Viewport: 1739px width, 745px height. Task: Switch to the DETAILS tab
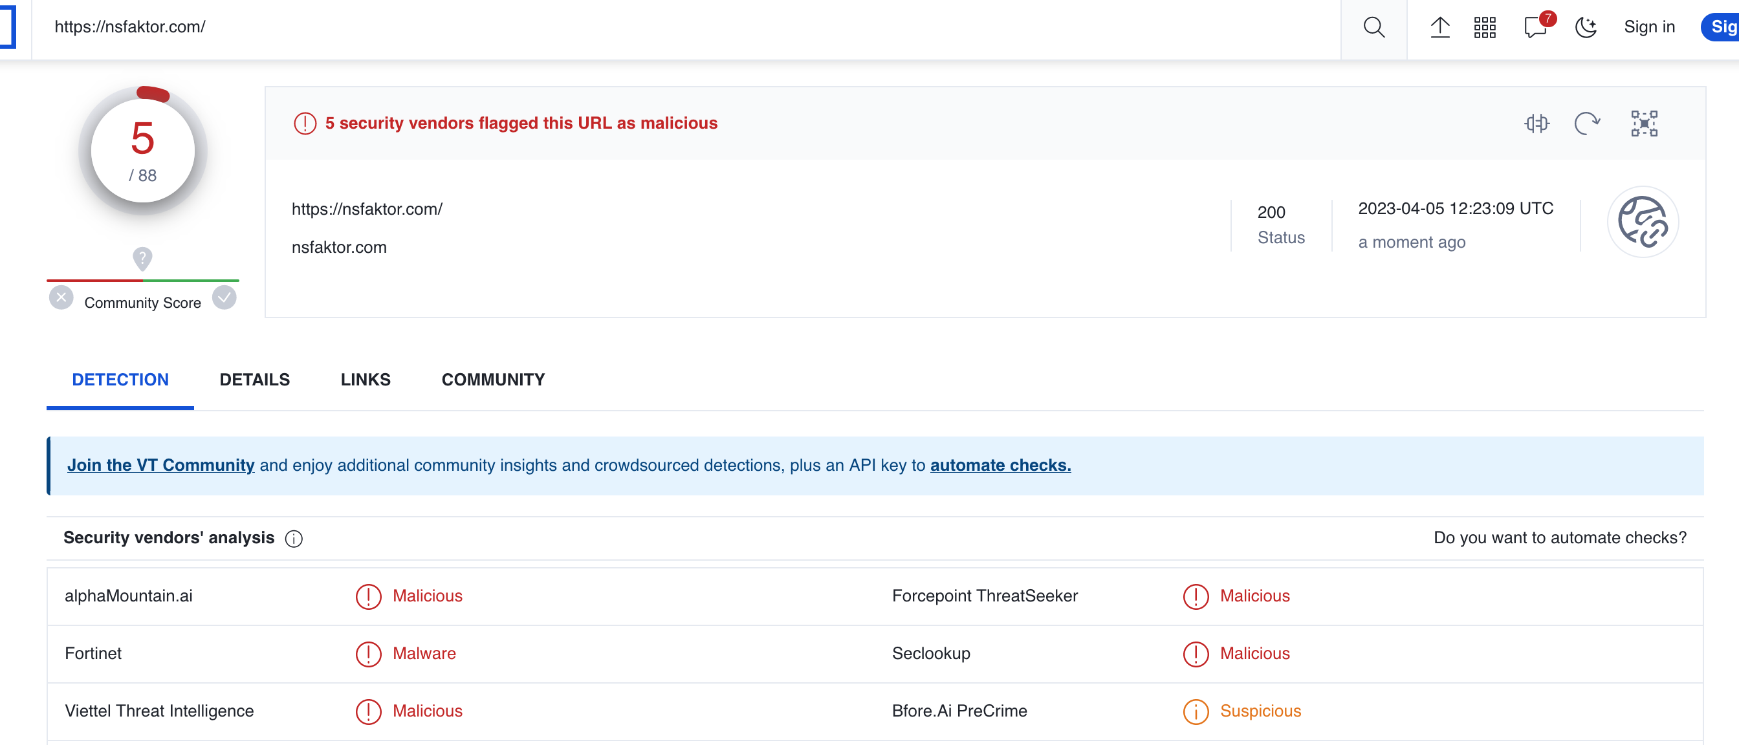click(254, 380)
